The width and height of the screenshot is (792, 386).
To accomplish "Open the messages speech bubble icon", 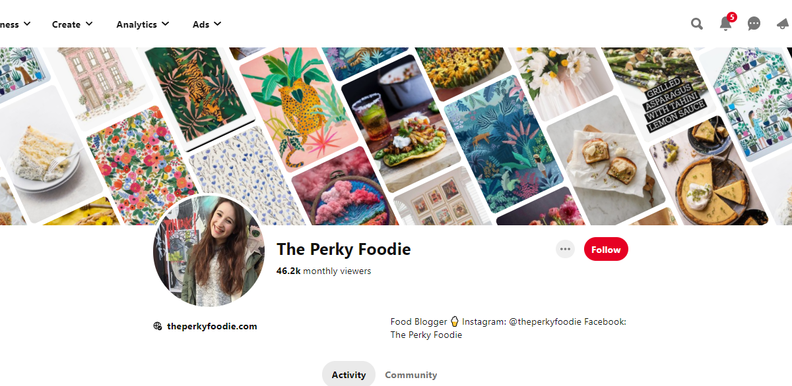I will (754, 24).
